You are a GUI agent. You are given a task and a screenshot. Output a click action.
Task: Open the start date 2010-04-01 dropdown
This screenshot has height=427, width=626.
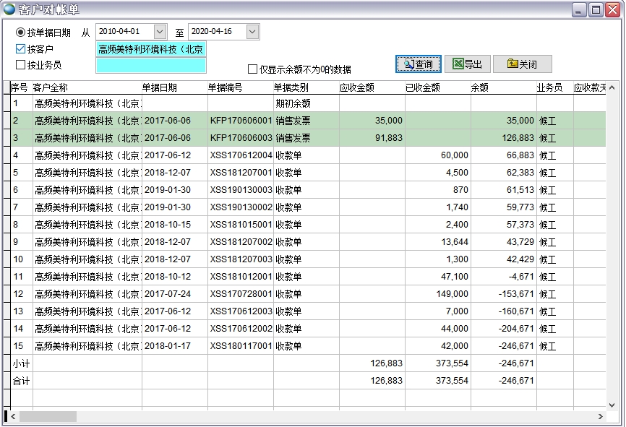pyautogui.click(x=160, y=32)
